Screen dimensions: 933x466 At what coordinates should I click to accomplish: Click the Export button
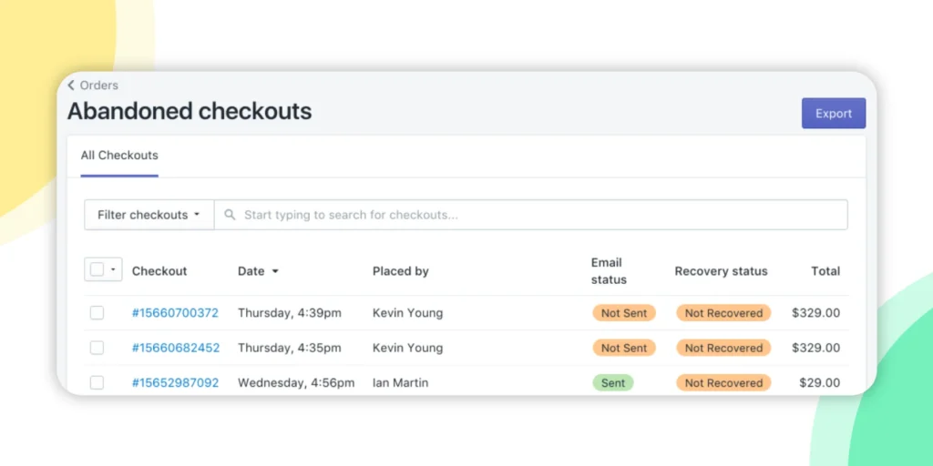tap(834, 114)
